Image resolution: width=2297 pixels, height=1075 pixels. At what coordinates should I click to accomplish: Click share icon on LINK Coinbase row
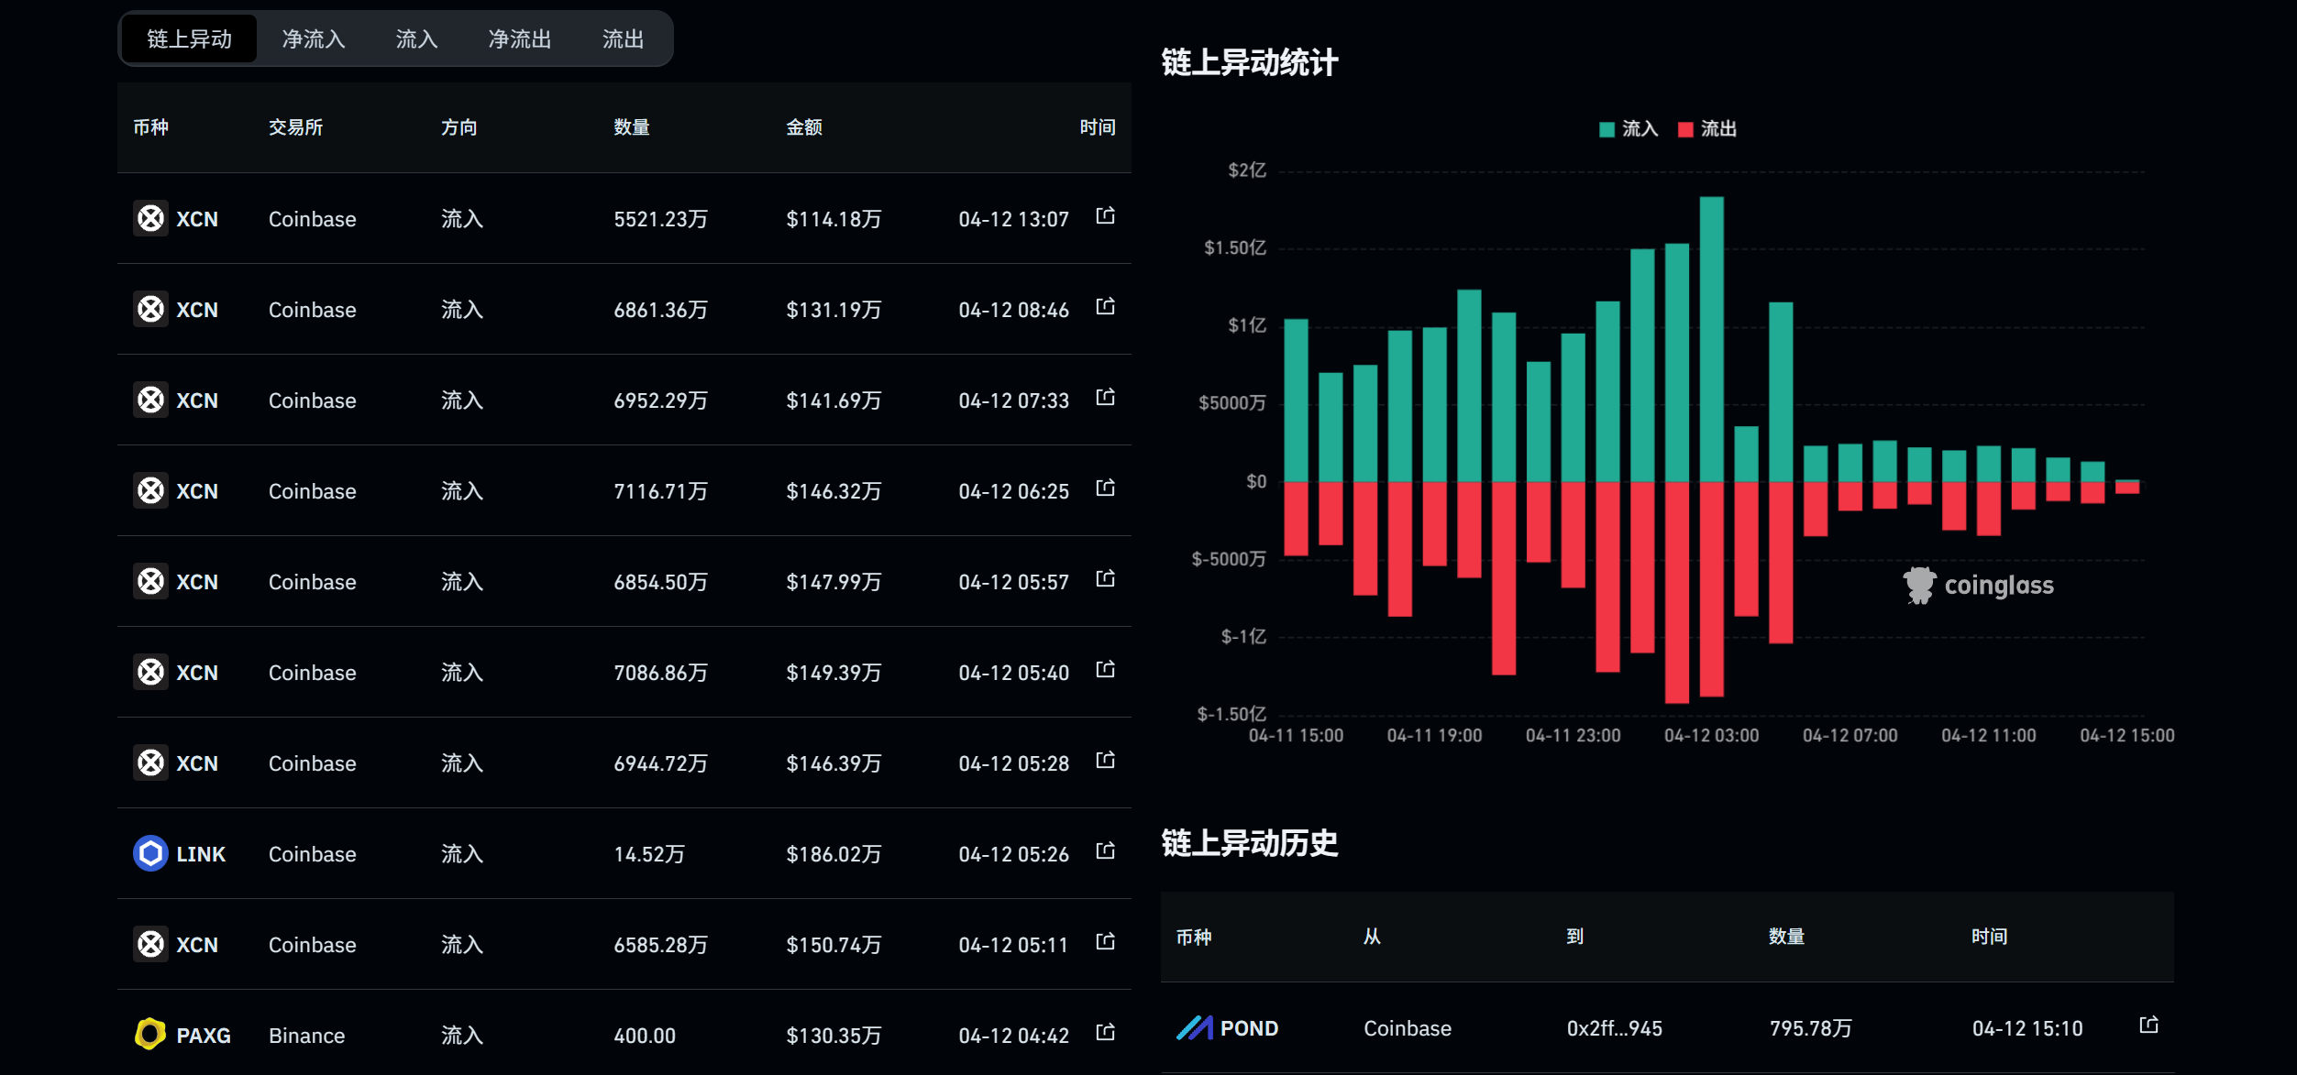pos(1105,851)
